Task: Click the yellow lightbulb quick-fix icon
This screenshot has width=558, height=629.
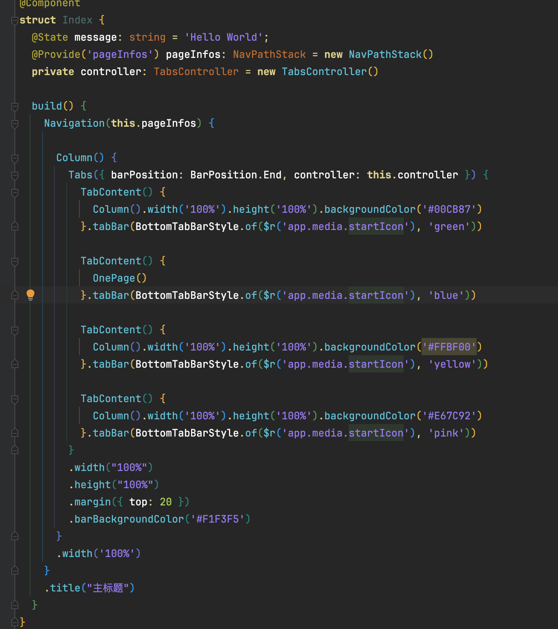Action: pos(30,295)
